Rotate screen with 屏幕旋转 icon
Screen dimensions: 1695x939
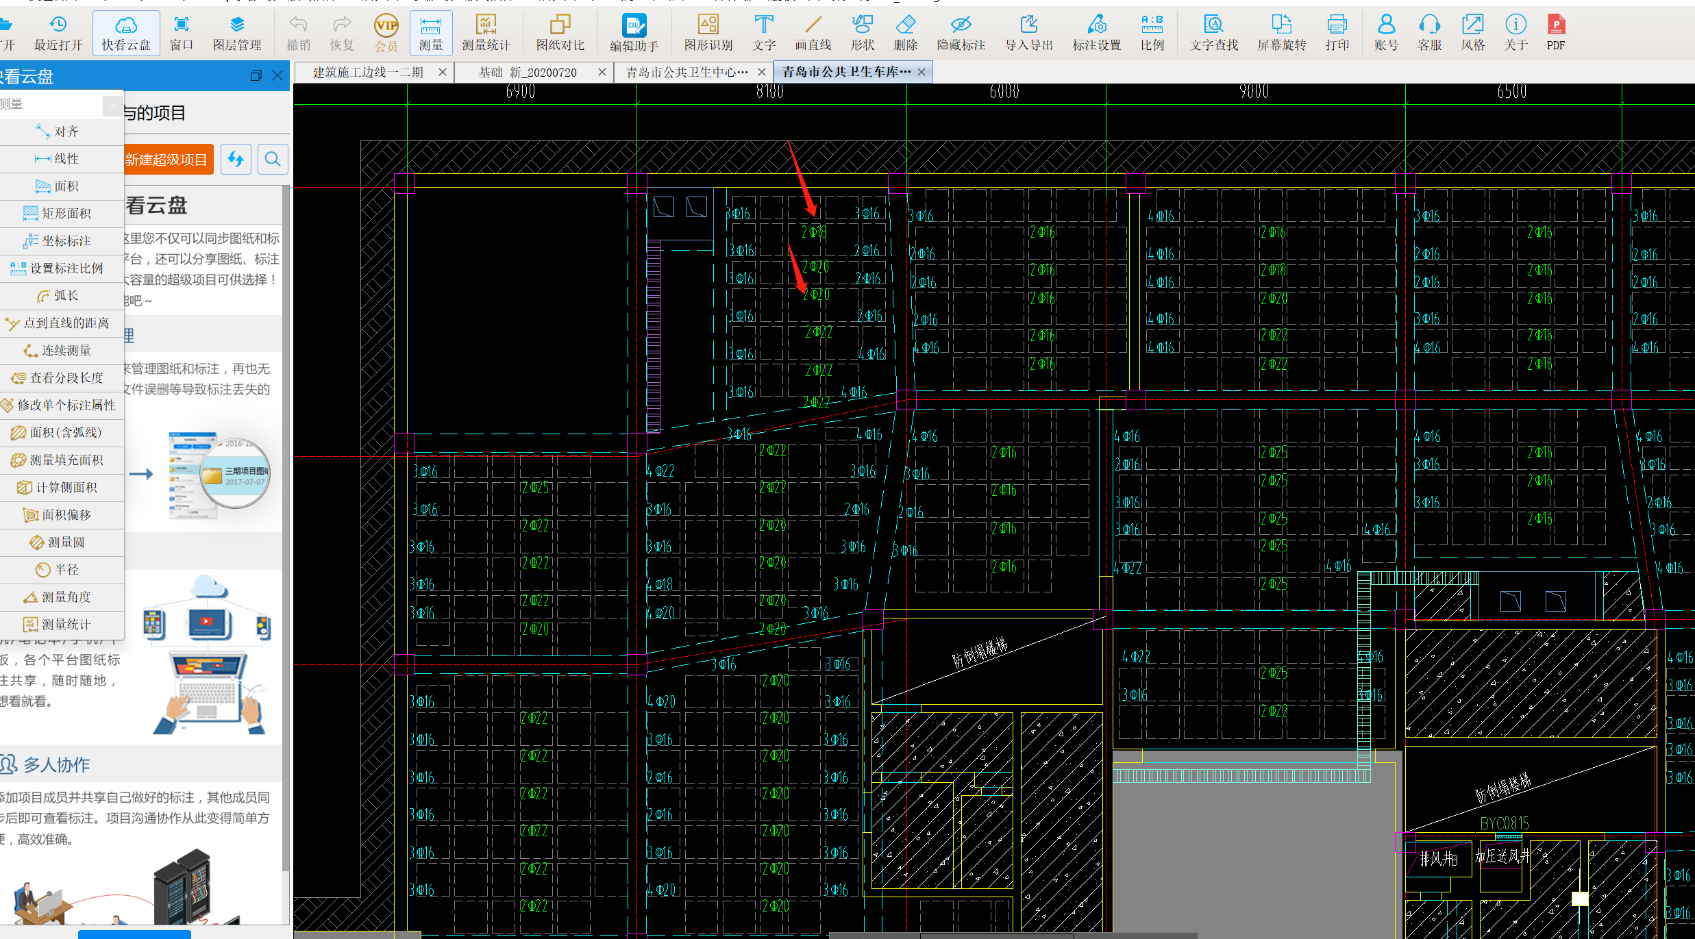(1281, 32)
